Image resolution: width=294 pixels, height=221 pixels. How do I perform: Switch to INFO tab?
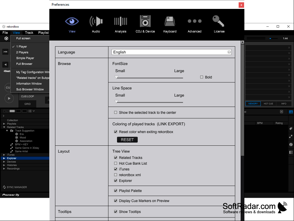tap(284, 103)
